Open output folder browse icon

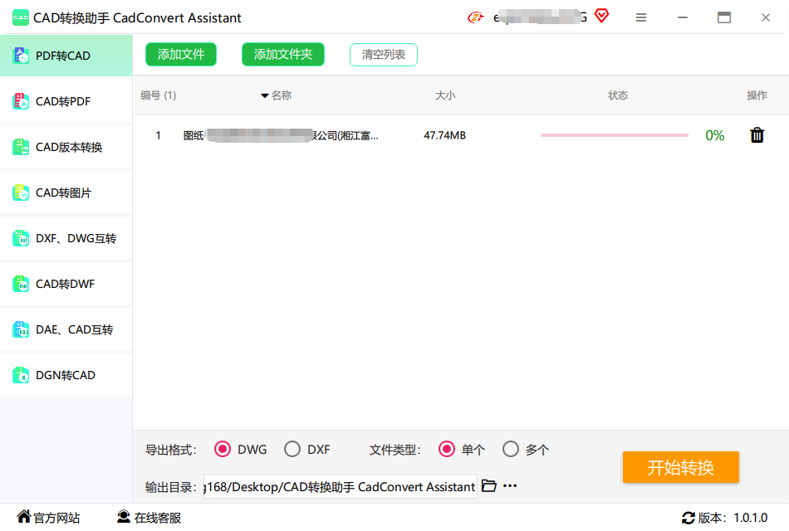click(489, 486)
